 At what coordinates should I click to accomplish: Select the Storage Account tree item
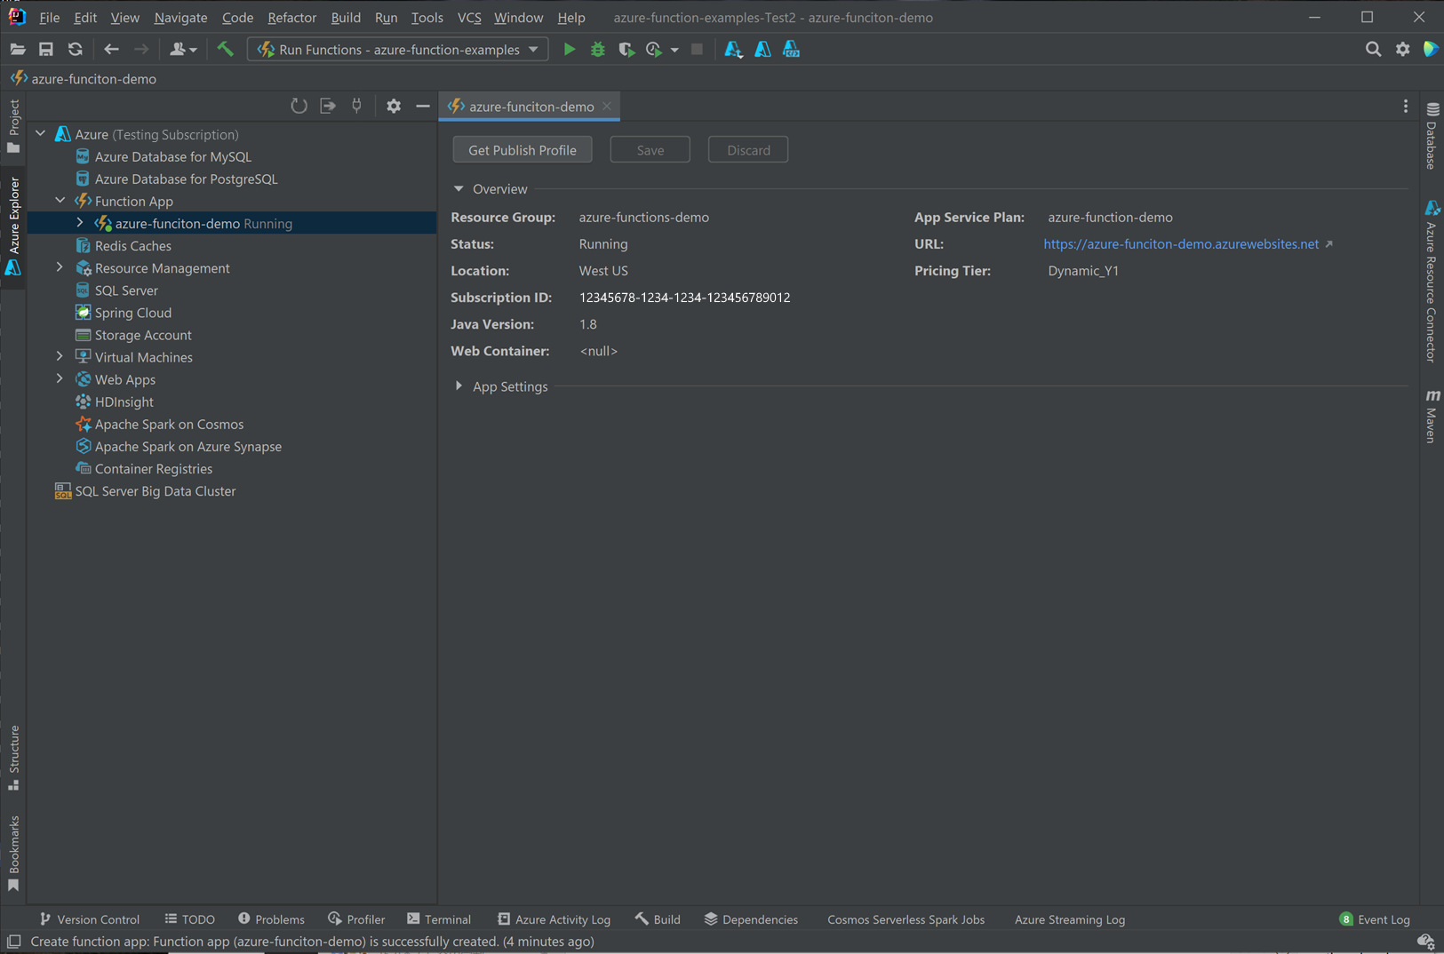tap(142, 335)
